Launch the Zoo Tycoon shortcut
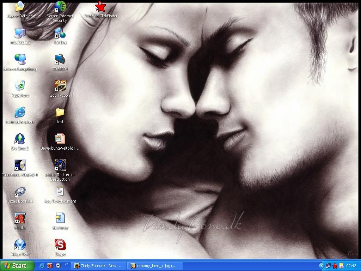Viewport: 361px width, 271px height. pyautogui.click(x=60, y=86)
